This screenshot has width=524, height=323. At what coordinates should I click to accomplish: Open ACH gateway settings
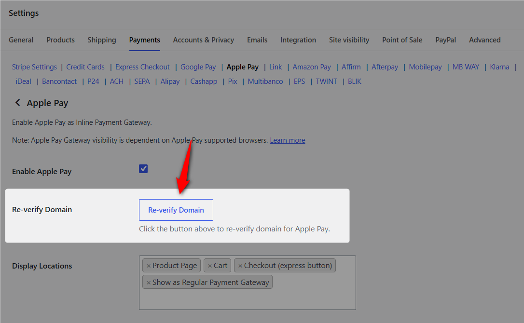click(117, 81)
